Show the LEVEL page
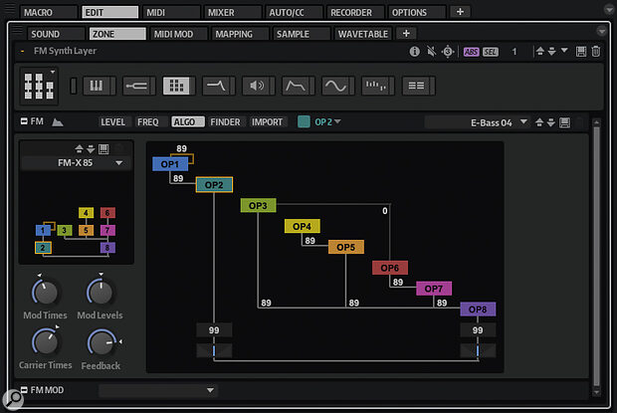Screen dimensions: 617x413 point(112,122)
